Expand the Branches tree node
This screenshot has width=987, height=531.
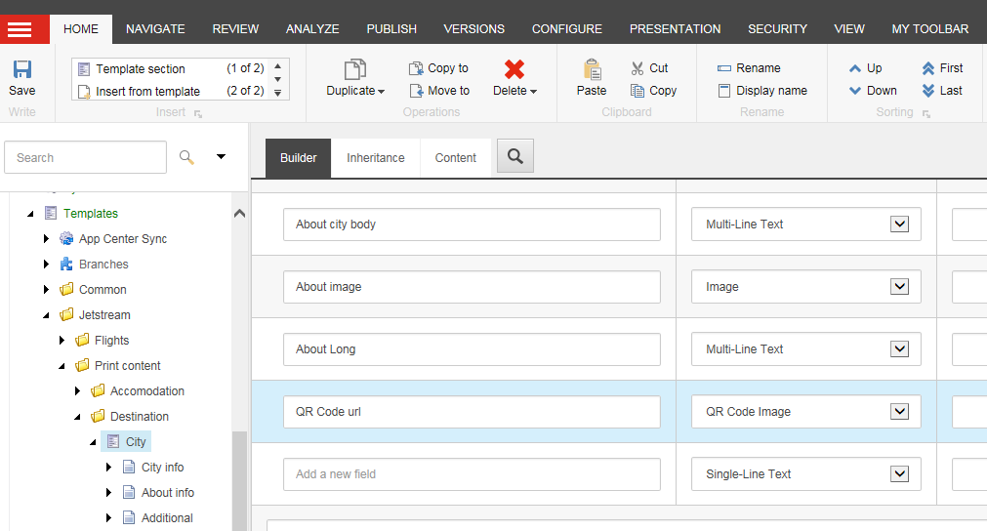pyautogui.click(x=46, y=265)
